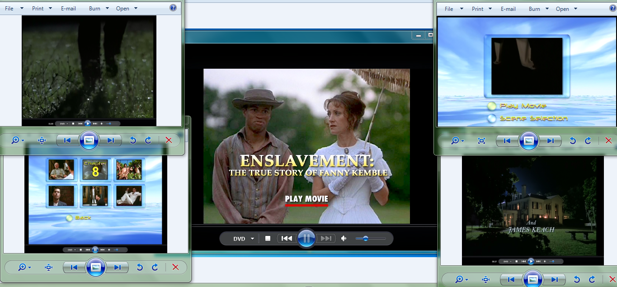
Task: Minimize the center DVD player window
Action: (x=419, y=35)
